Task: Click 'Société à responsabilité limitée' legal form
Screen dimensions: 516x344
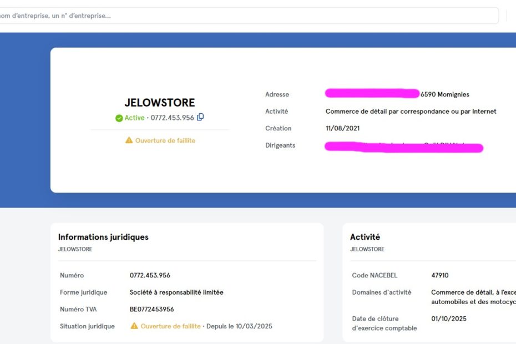Action: point(176,292)
